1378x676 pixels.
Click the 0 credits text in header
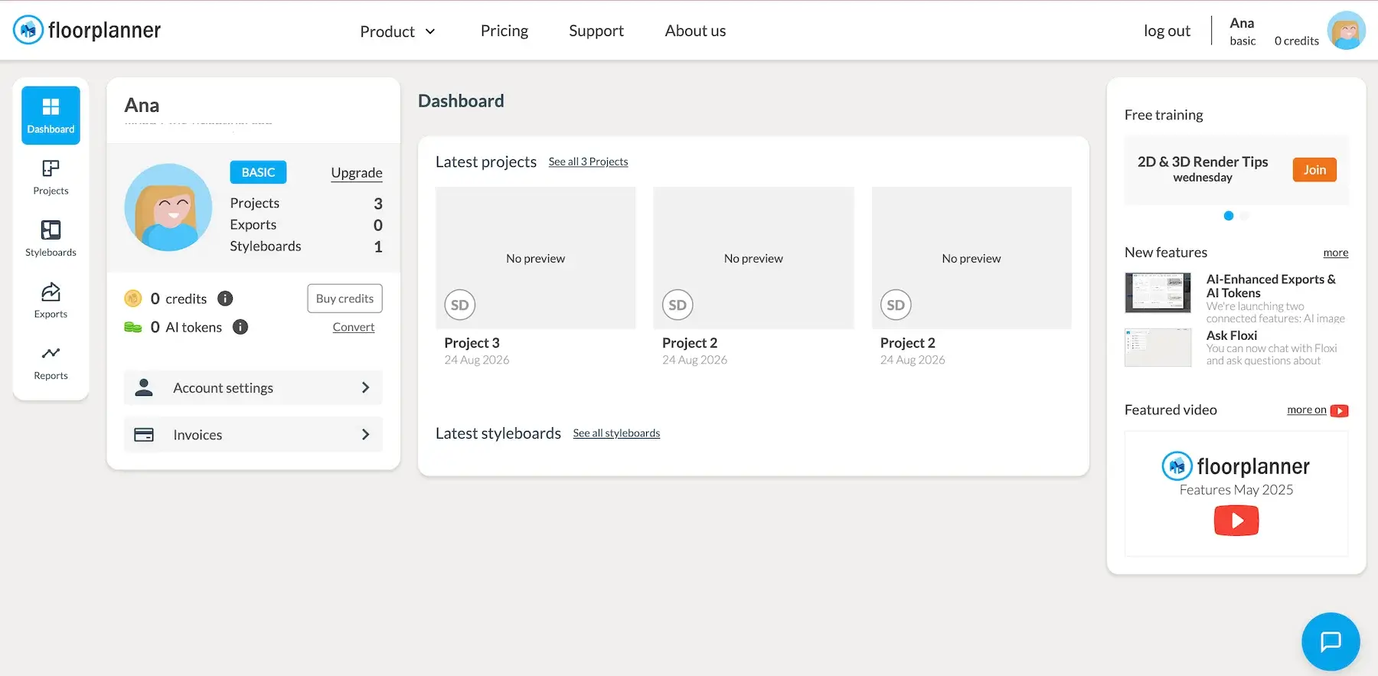pos(1296,41)
